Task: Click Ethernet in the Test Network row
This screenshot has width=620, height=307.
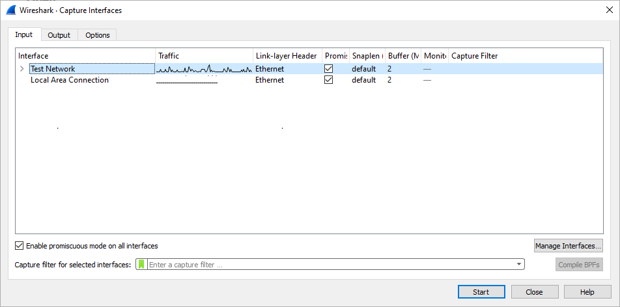Action: coord(270,69)
